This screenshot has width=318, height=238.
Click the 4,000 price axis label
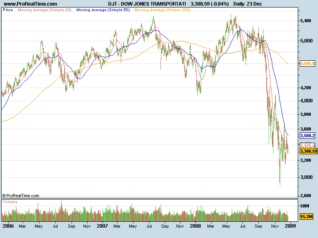click(306, 101)
